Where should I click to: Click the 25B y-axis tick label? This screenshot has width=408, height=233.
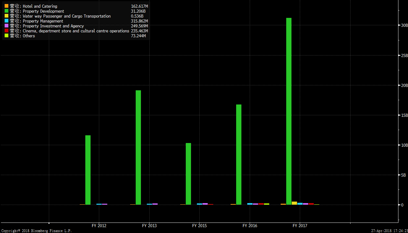[x=404, y=55]
